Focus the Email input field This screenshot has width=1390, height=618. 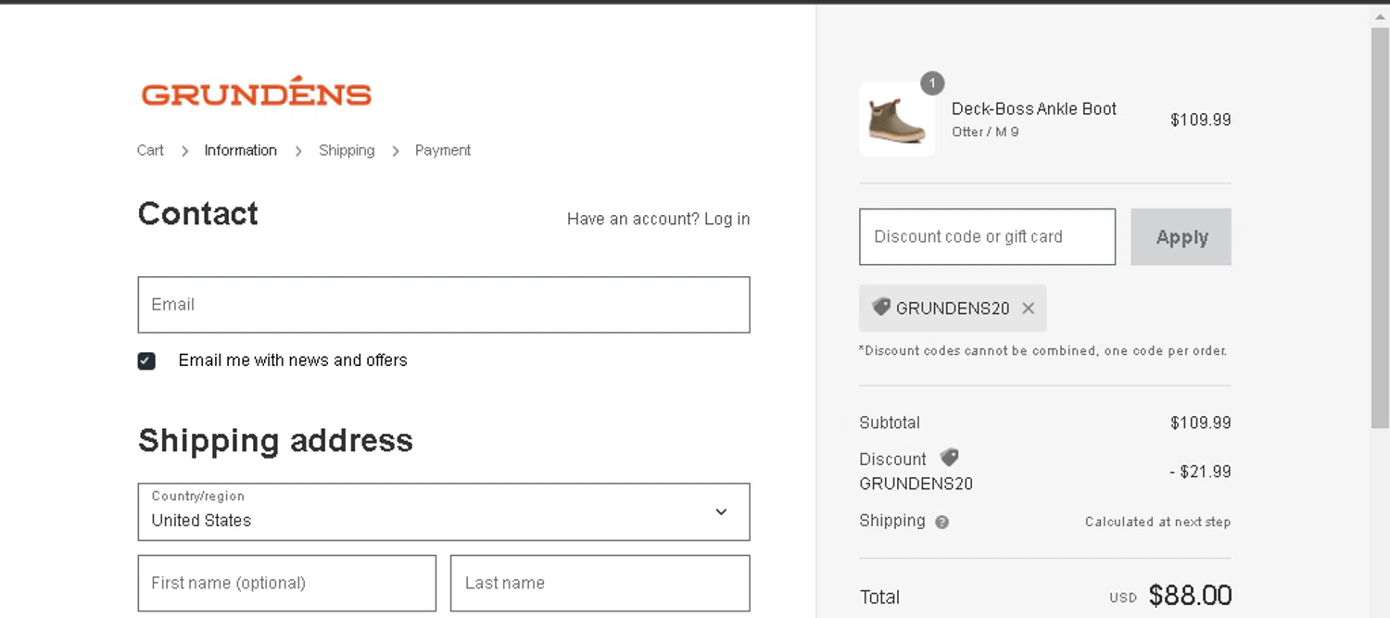coord(444,305)
